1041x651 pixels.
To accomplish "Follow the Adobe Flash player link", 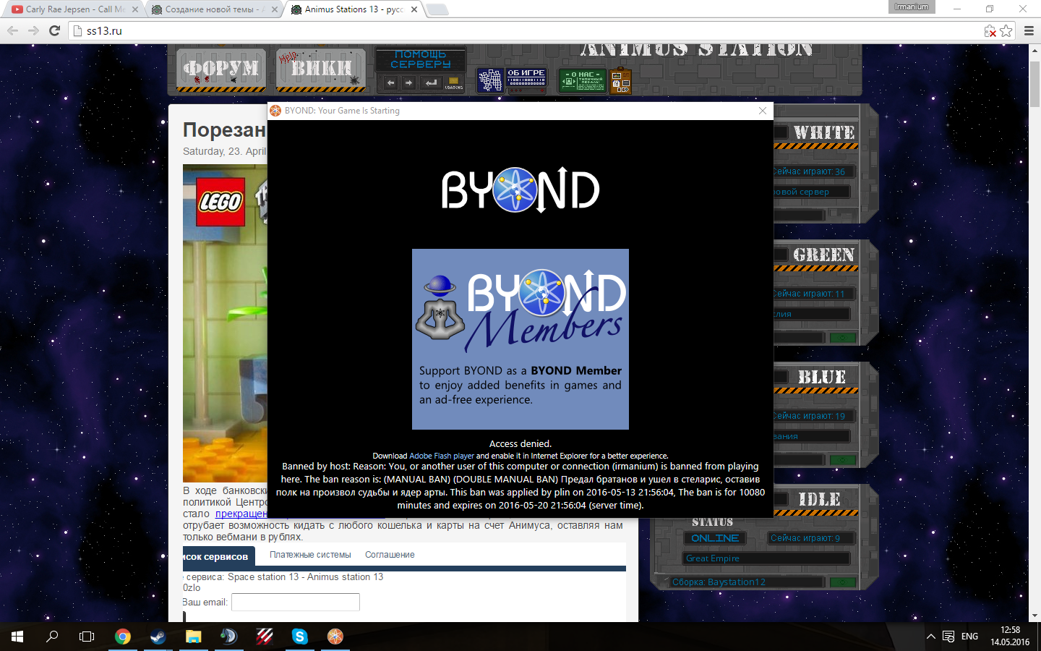I will (442, 456).
